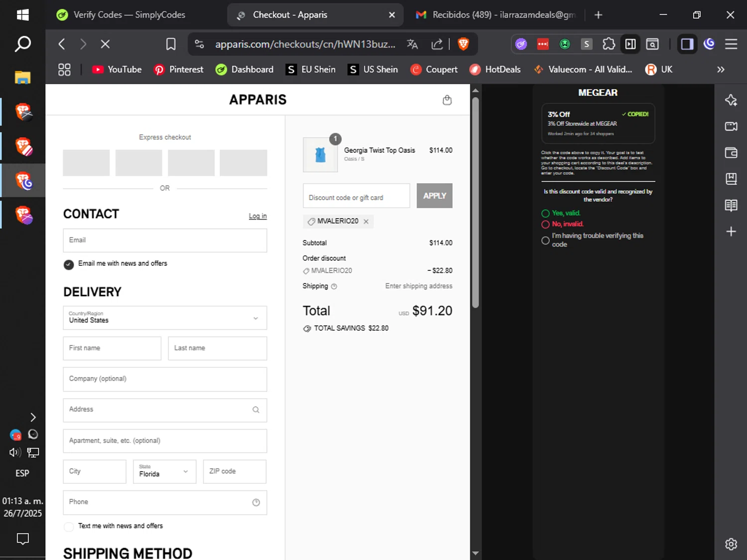Image resolution: width=747 pixels, height=560 pixels.
Task: Click the Discount code or gift card field
Action: 357,196
